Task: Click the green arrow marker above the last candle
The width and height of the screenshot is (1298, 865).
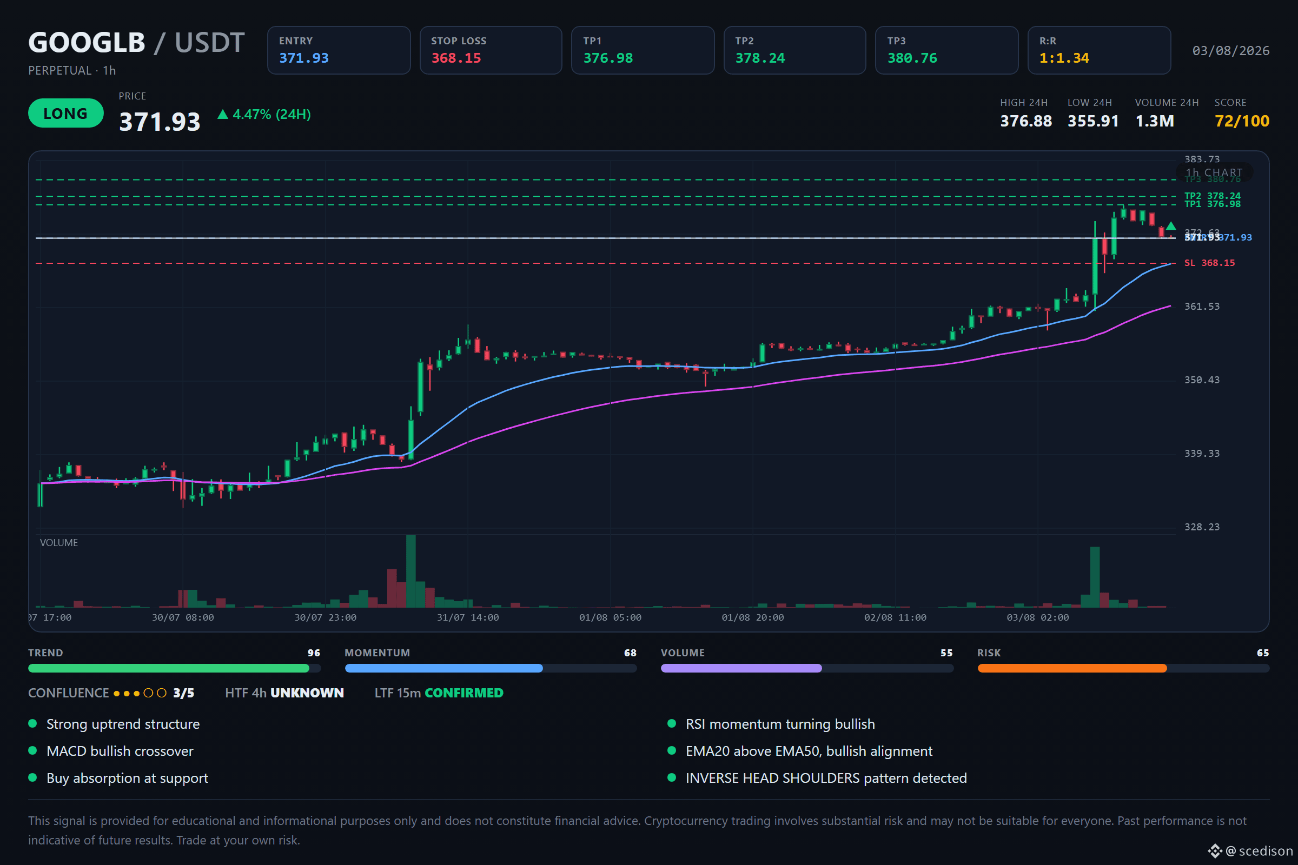Action: [x=1170, y=225]
